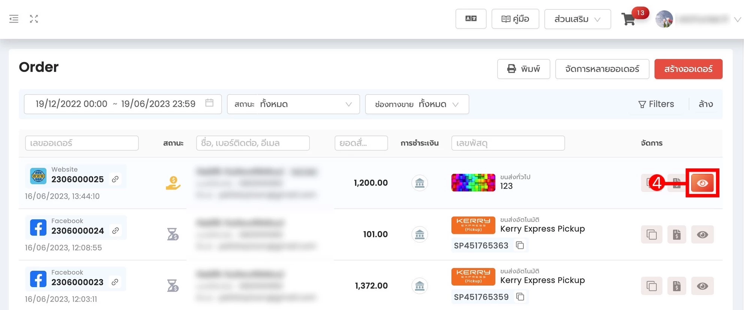Duplicate order 2306000023 using copy icon
Viewport: 744px width, 310px height.
[651, 286]
